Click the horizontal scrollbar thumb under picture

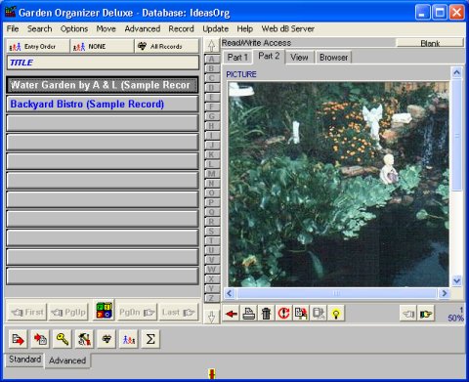336,293
